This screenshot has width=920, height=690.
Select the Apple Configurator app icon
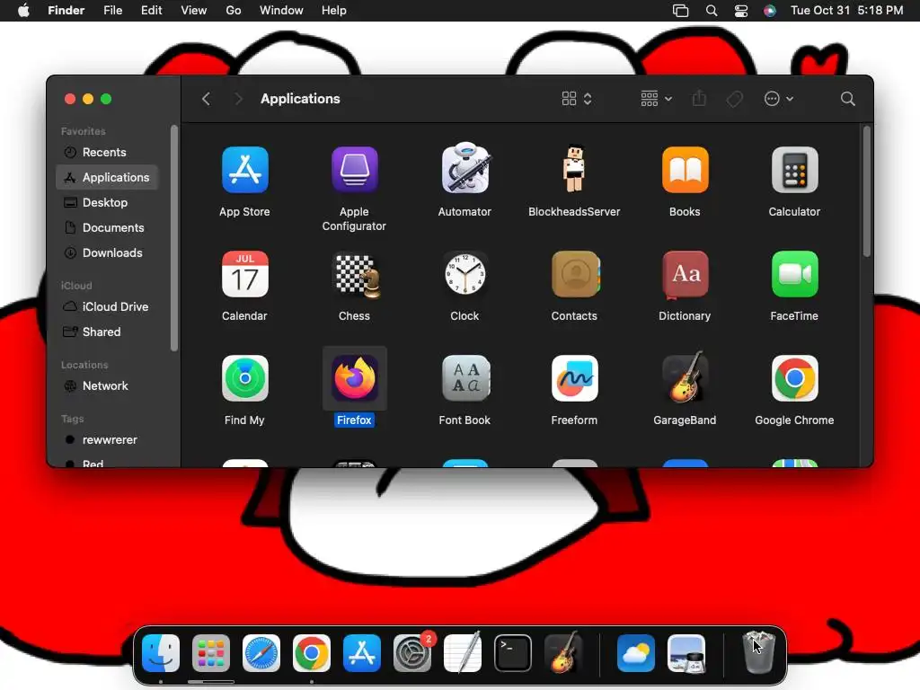[354, 170]
